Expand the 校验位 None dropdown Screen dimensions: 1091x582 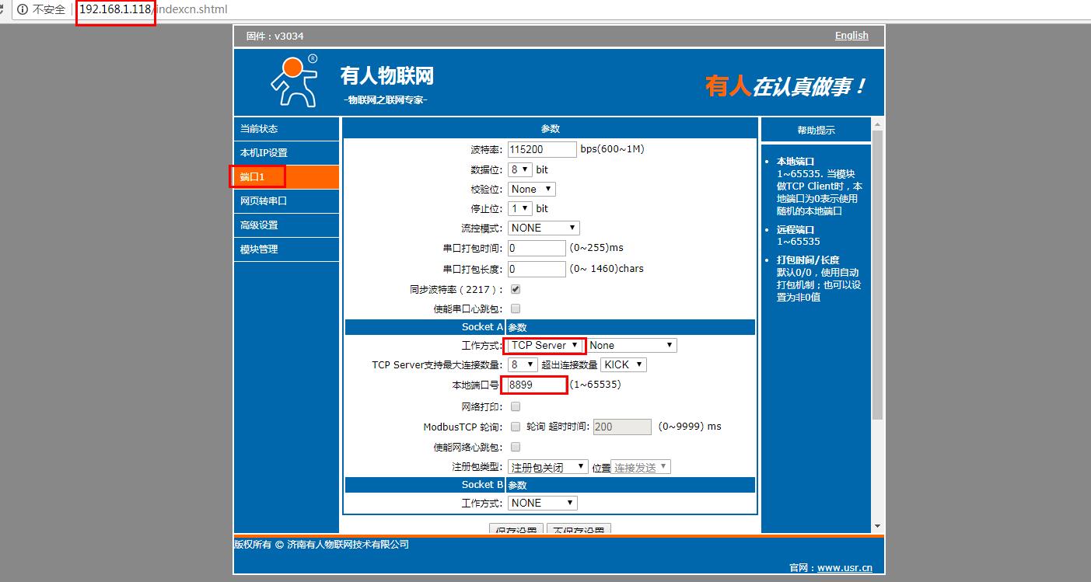(532, 189)
